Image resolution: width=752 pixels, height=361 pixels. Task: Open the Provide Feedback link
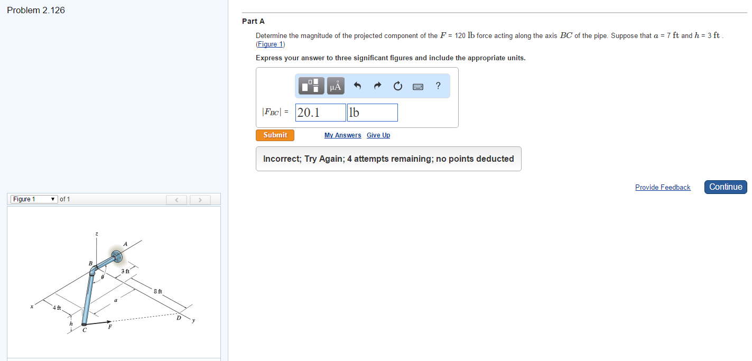(x=663, y=187)
